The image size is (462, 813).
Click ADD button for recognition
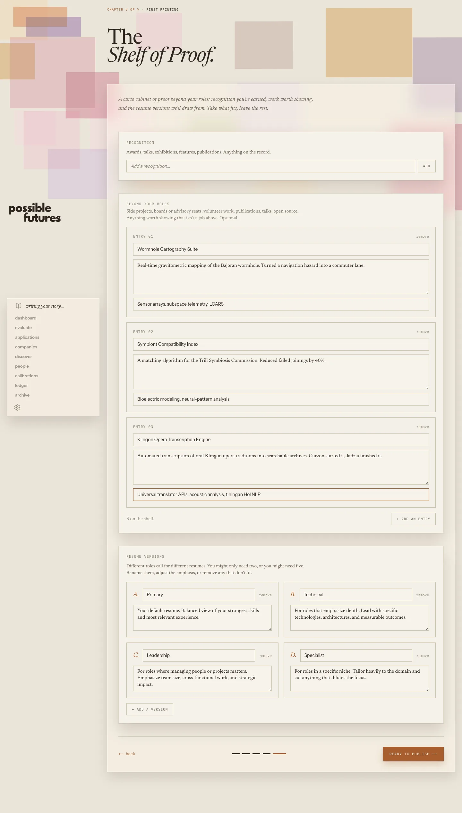tap(426, 166)
